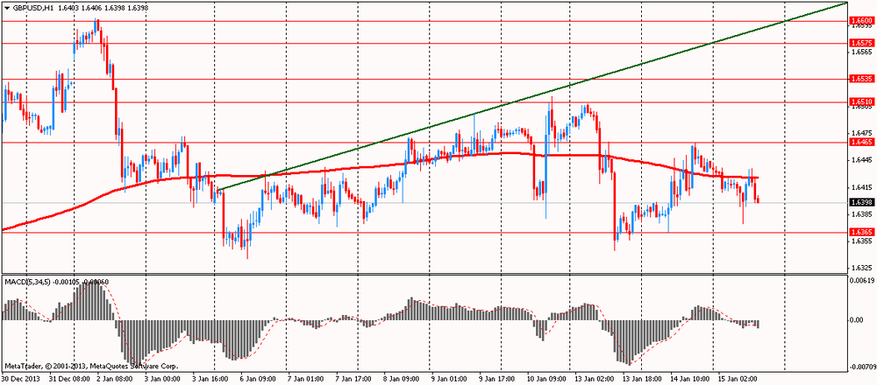877x385 pixels.
Task: Select the red 1.6575 price level label
Action: 861,42
